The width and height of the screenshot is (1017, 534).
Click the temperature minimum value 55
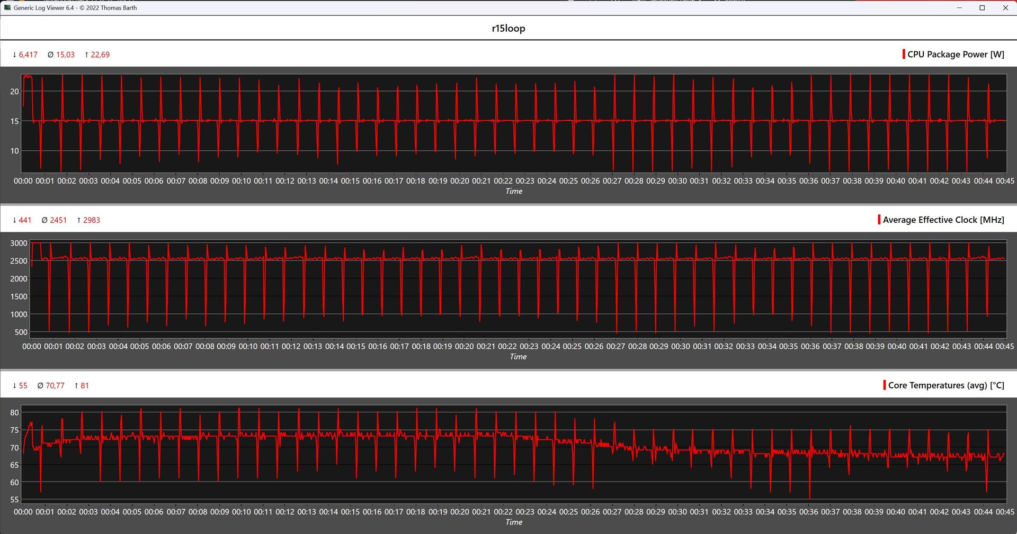[23, 386]
